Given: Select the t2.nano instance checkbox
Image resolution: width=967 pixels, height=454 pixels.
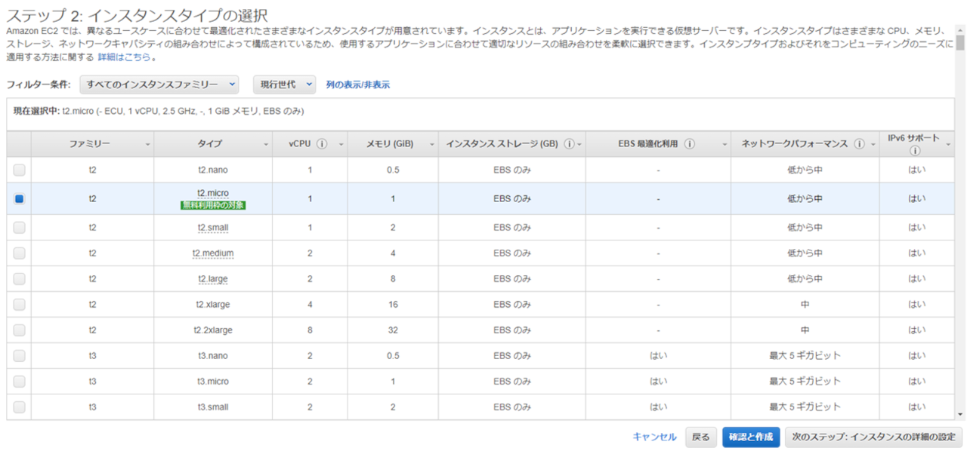Looking at the screenshot, I should coord(19,170).
